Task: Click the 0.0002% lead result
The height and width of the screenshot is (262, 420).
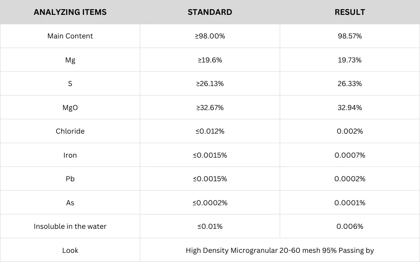Action: pyautogui.click(x=350, y=179)
